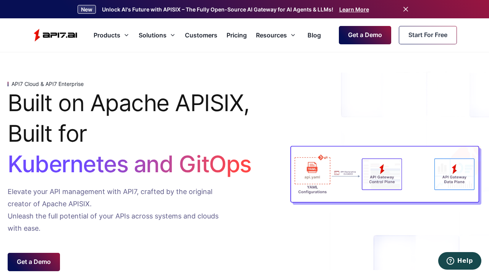Click the New badge in the banner
The width and height of the screenshot is (489, 275).
click(86, 9)
